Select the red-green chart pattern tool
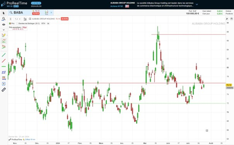 click(x=3, y=47)
